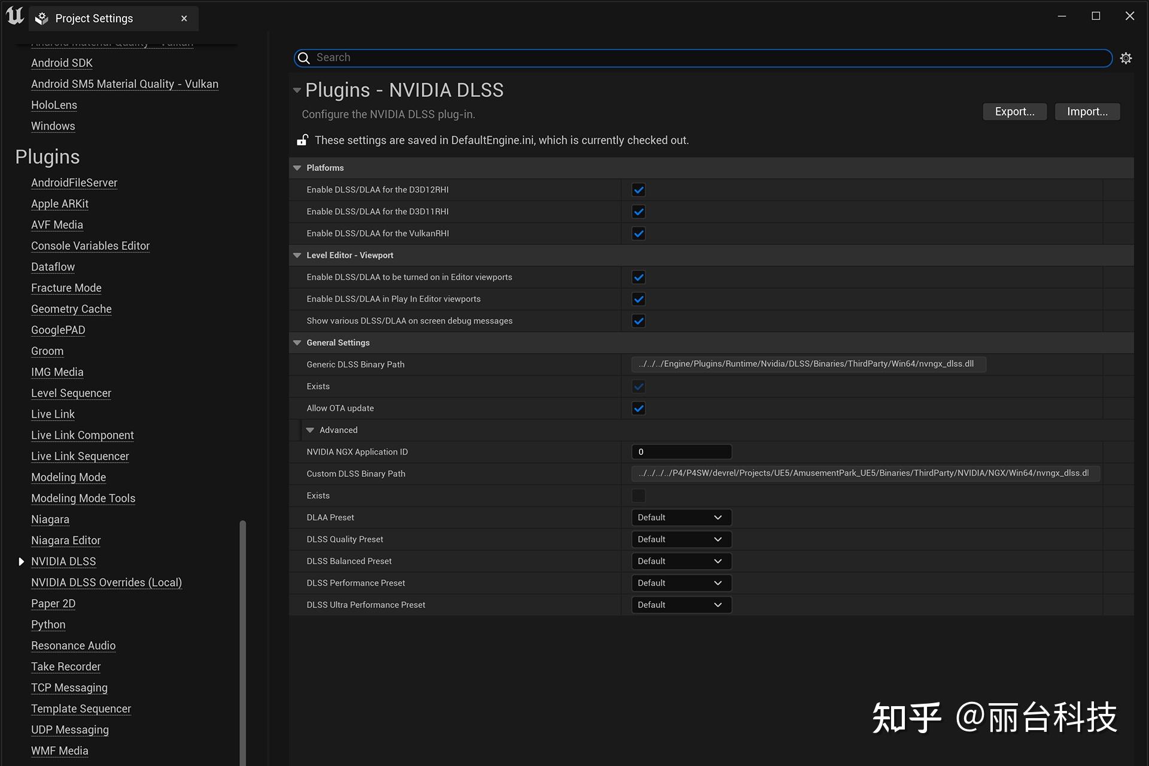Click the settings gear icon beside search
1149x766 pixels.
1126,58
